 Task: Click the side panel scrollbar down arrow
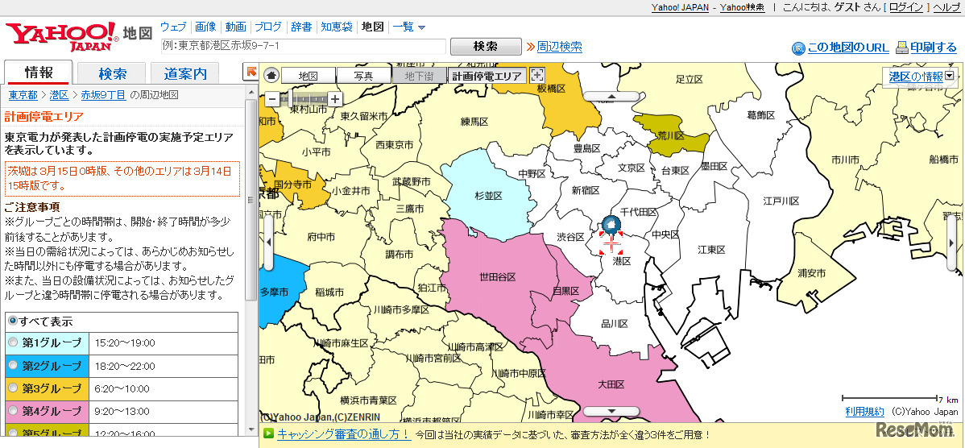(x=251, y=429)
